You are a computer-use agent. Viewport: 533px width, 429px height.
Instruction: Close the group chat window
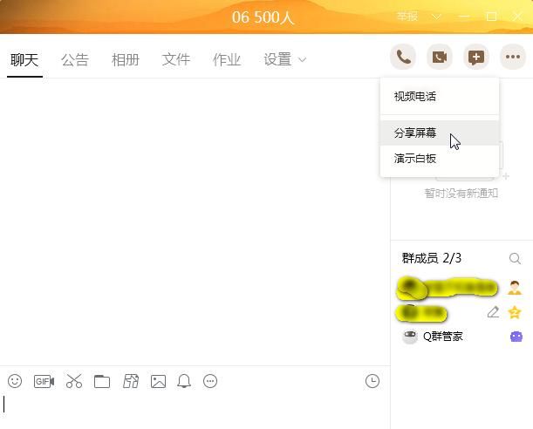pos(517,17)
